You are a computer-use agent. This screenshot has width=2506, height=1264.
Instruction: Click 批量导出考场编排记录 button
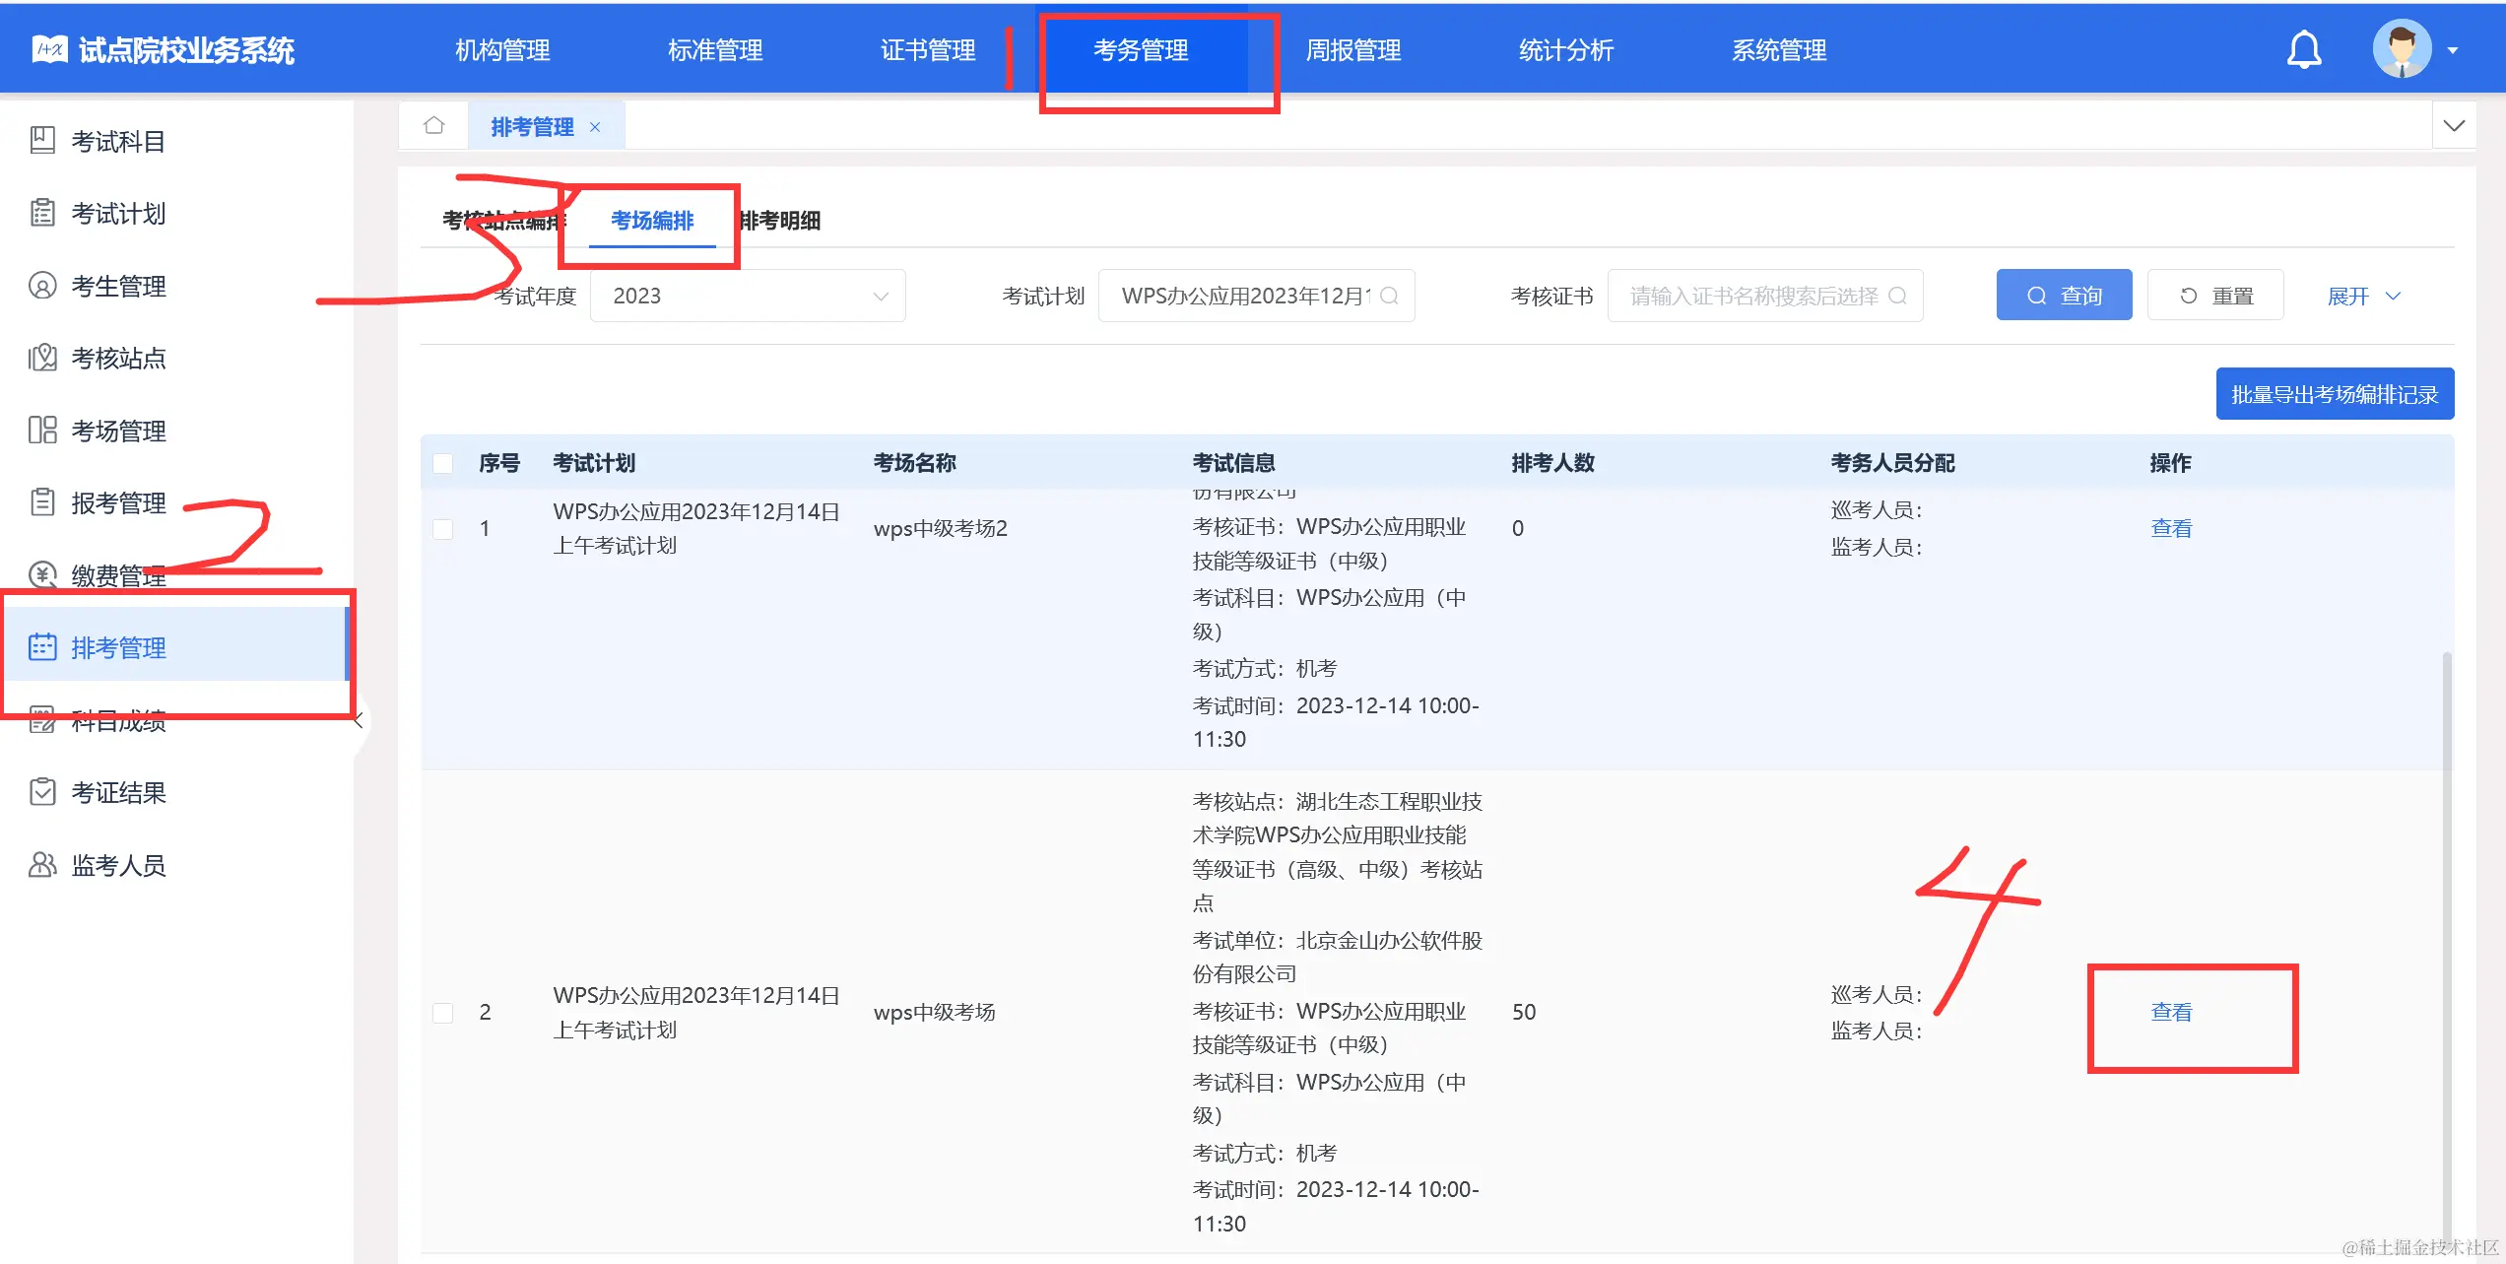(2335, 393)
